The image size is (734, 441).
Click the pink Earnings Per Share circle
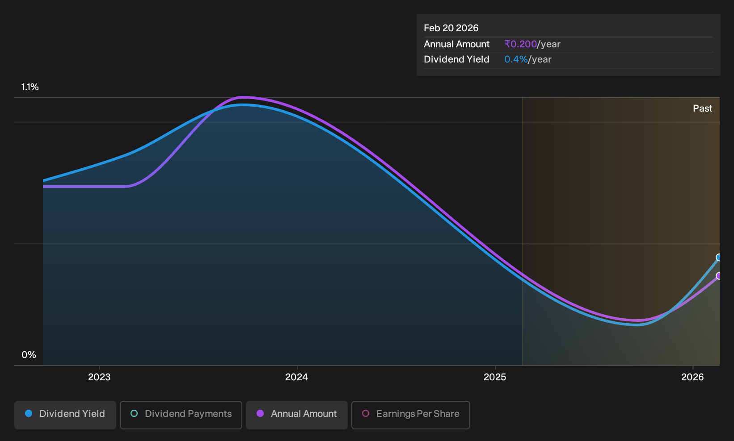(x=366, y=414)
